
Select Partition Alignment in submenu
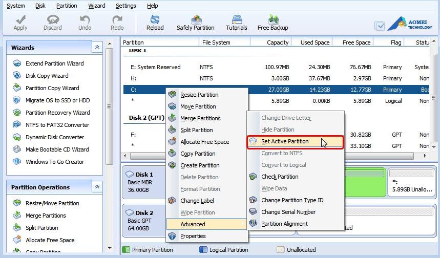tap(296, 224)
